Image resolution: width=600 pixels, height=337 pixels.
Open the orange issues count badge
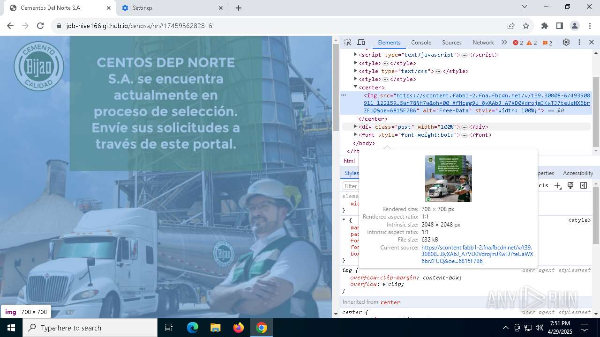pos(547,43)
